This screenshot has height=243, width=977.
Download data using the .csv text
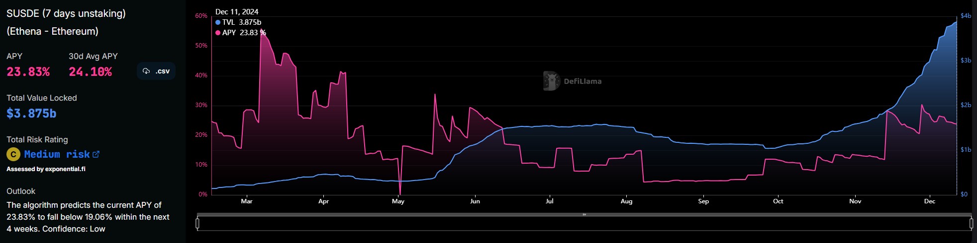[162, 71]
